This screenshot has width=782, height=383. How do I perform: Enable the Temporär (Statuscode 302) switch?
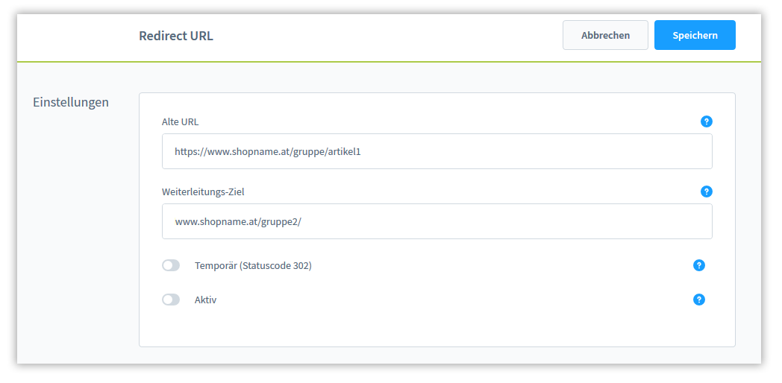(171, 265)
